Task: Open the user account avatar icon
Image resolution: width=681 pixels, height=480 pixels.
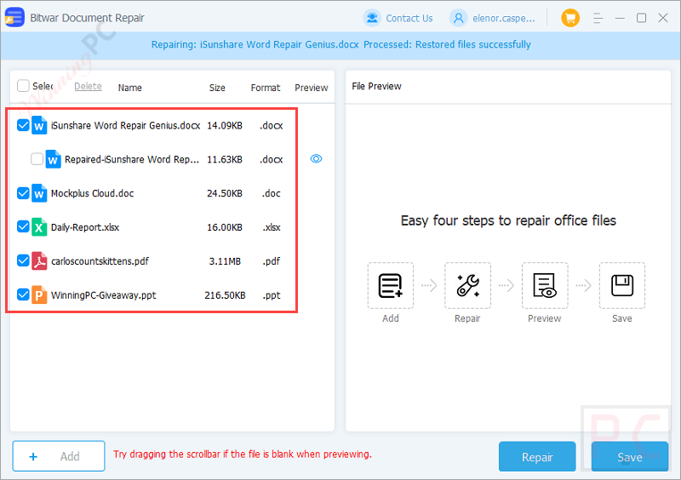Action: click(458, 18)
